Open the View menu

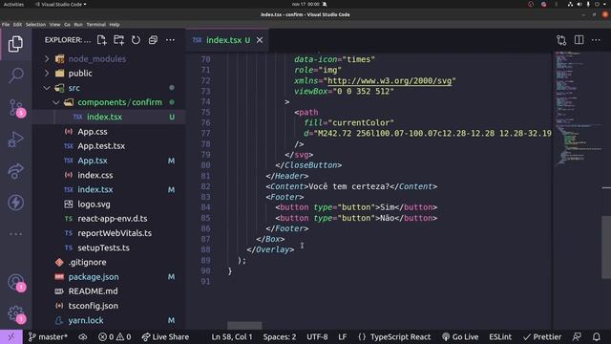[54, 24]
